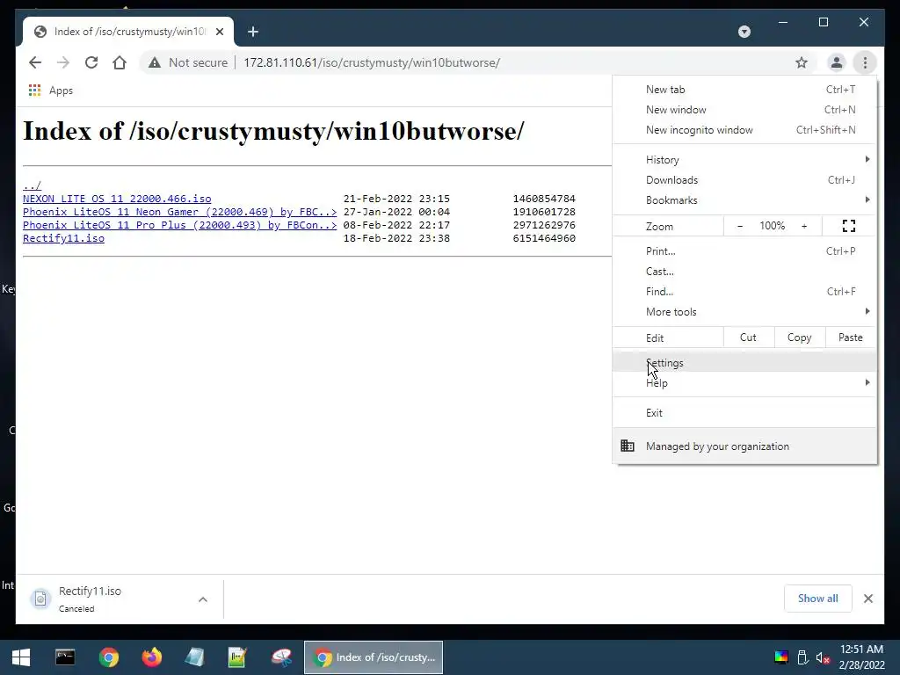Click the USB device tray icon
Image resolution: width=900 pixels, height=675 pixels.
point(803,657)
